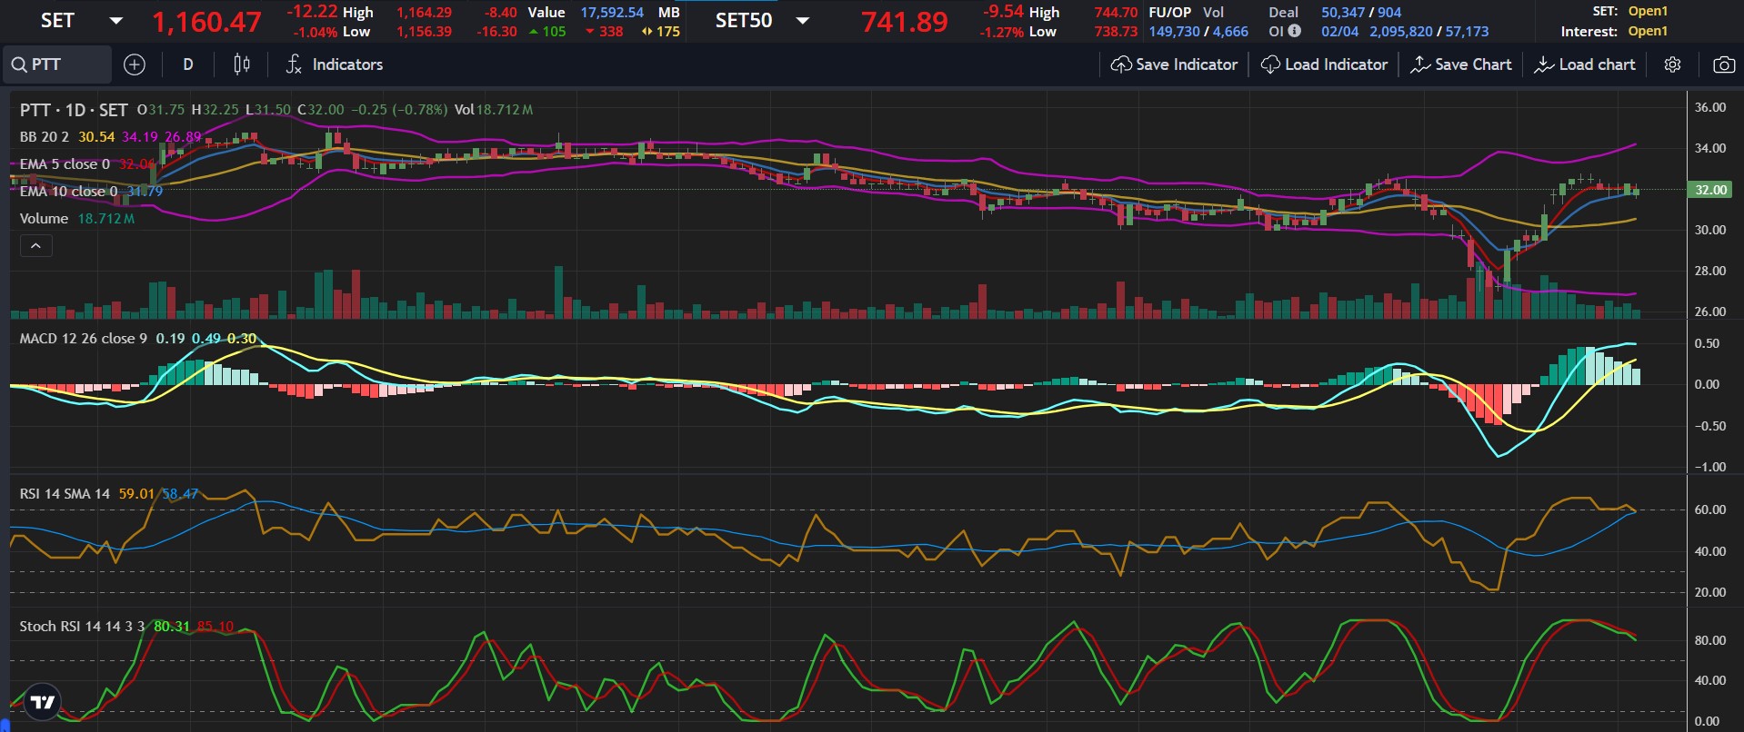Click the SET index value 1,160.47

point(206,22)
